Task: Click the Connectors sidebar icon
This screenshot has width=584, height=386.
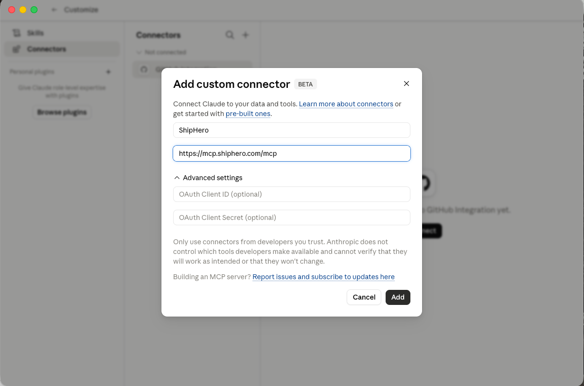Action: (x=17, y=49)
